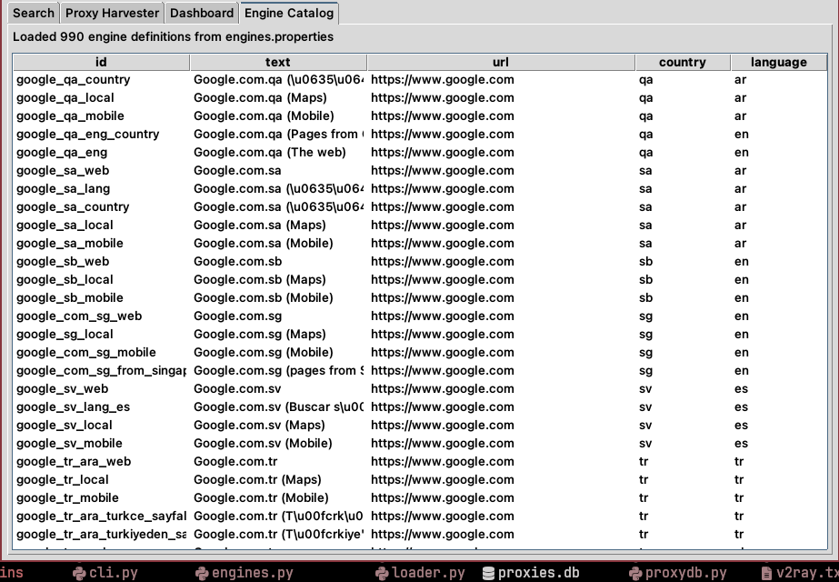The width and height of the screenshot is (839, 582).
Task: Select row google_sb_web
Action: (x=420, y=262)
